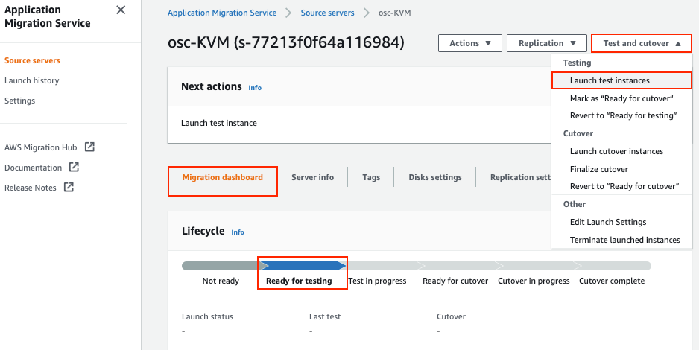
Task: Go to Source servers breadcrumb
Action: [328, 13]
